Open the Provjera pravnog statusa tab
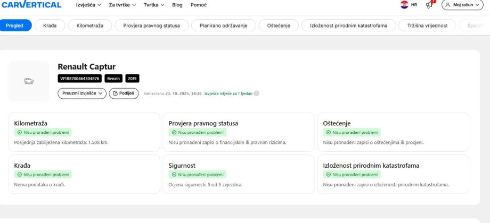 coord(152,25)
